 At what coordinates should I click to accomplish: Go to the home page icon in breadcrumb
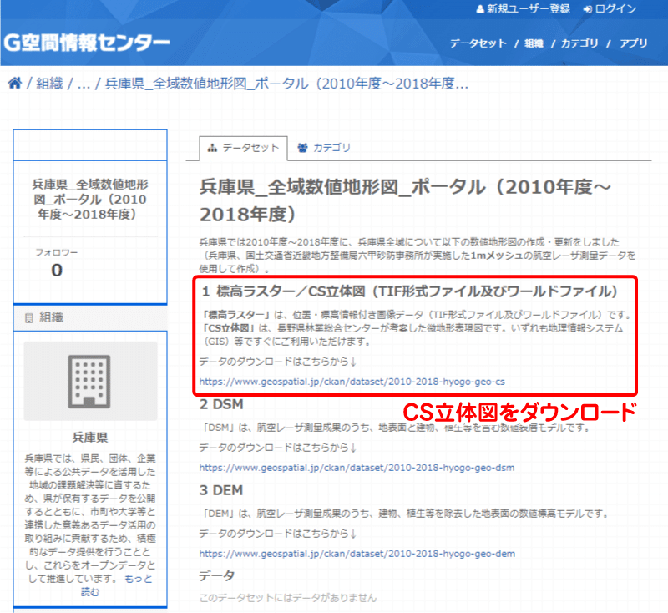(x=14, y=83)
